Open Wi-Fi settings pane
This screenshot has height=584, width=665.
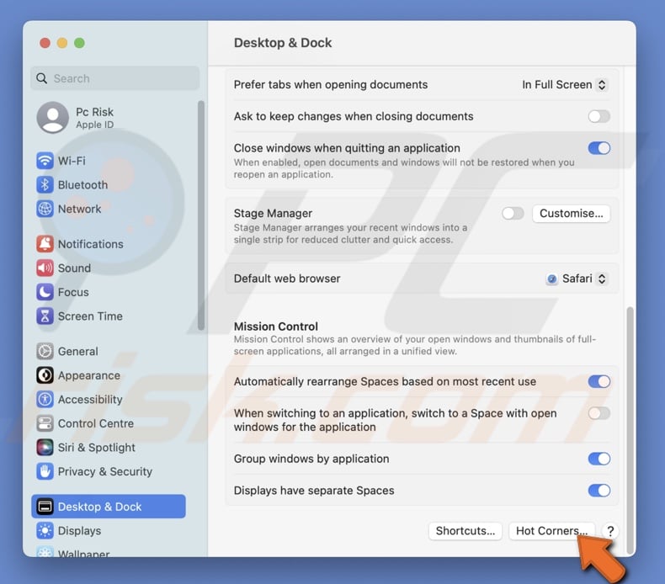[108, 161]
